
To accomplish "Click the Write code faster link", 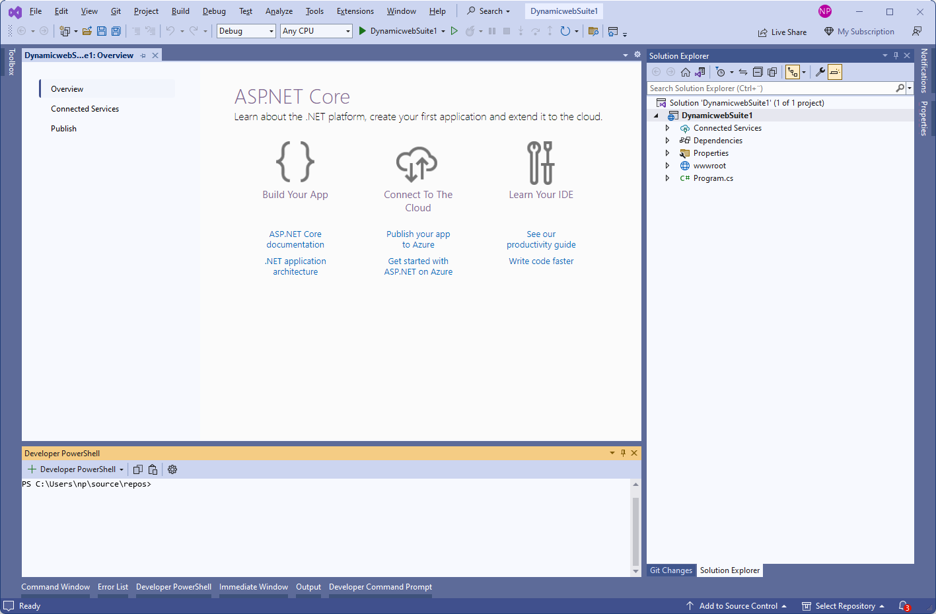I will tap(541, 261).
